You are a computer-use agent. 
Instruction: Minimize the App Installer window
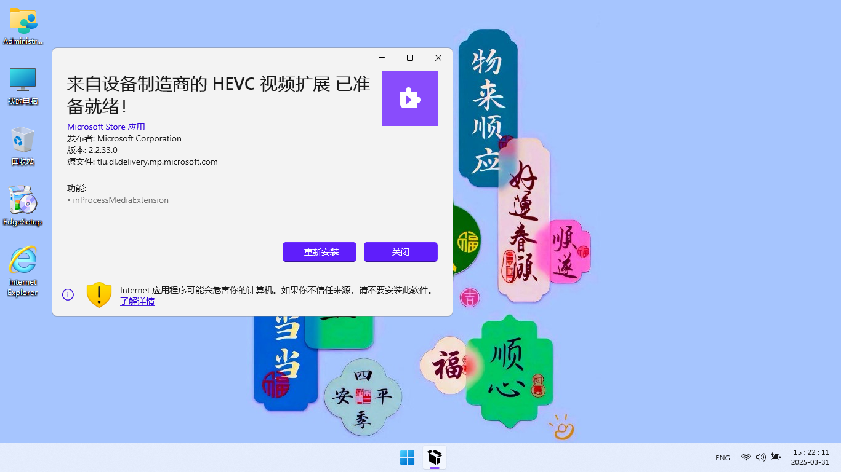pyautogui.click(x=382, y=58)
